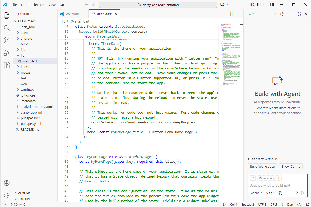This screenshot has height=207, width=311.
Task: Click the attach context paperclip icon
Action: [252, 178]
